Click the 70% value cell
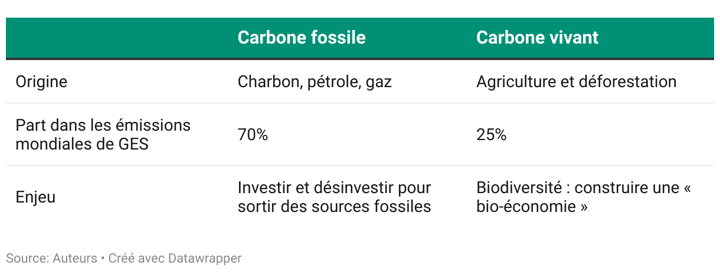 [253, 135]
